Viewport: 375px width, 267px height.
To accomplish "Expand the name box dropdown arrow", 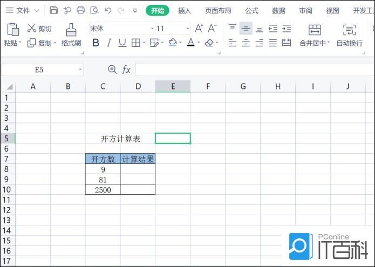I will (80, 70).
